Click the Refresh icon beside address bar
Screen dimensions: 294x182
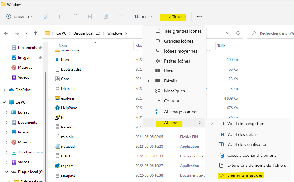click(x=238, y=33)
